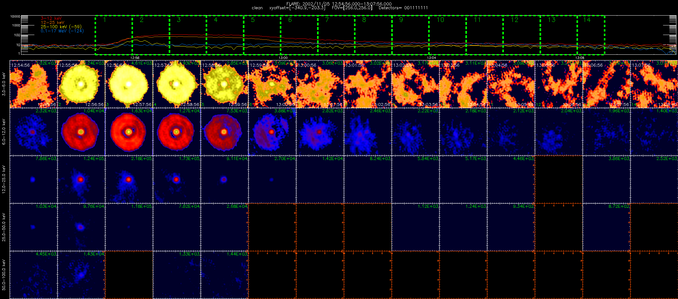The image size is (678, 299).
Task: Open the 12.0-25.0 keV image labeled 2.52E+03
Action: [654, 179]
